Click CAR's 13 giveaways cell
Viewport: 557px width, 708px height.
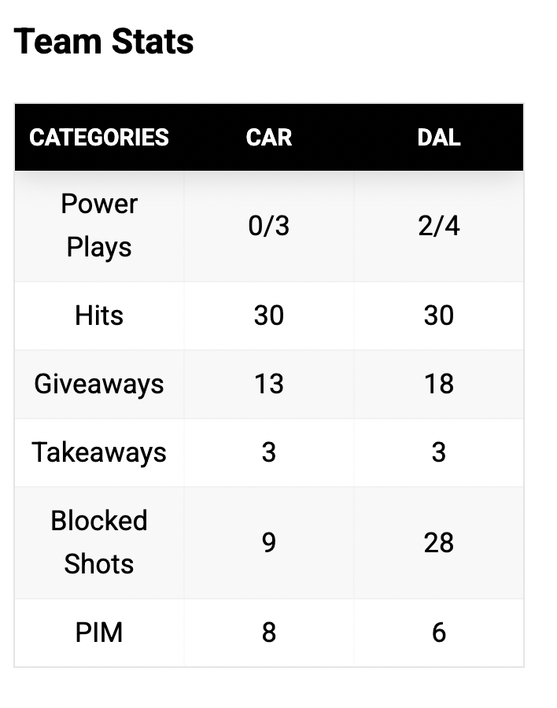(269, 384)
